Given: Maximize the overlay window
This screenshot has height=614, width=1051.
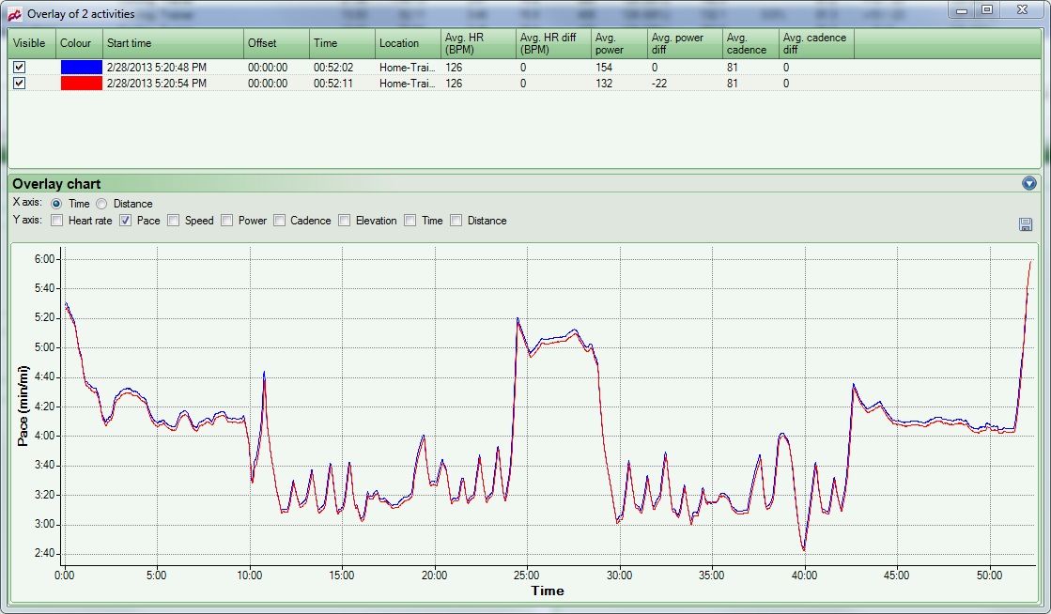Looking at the screenshot, I should [986, 10].
